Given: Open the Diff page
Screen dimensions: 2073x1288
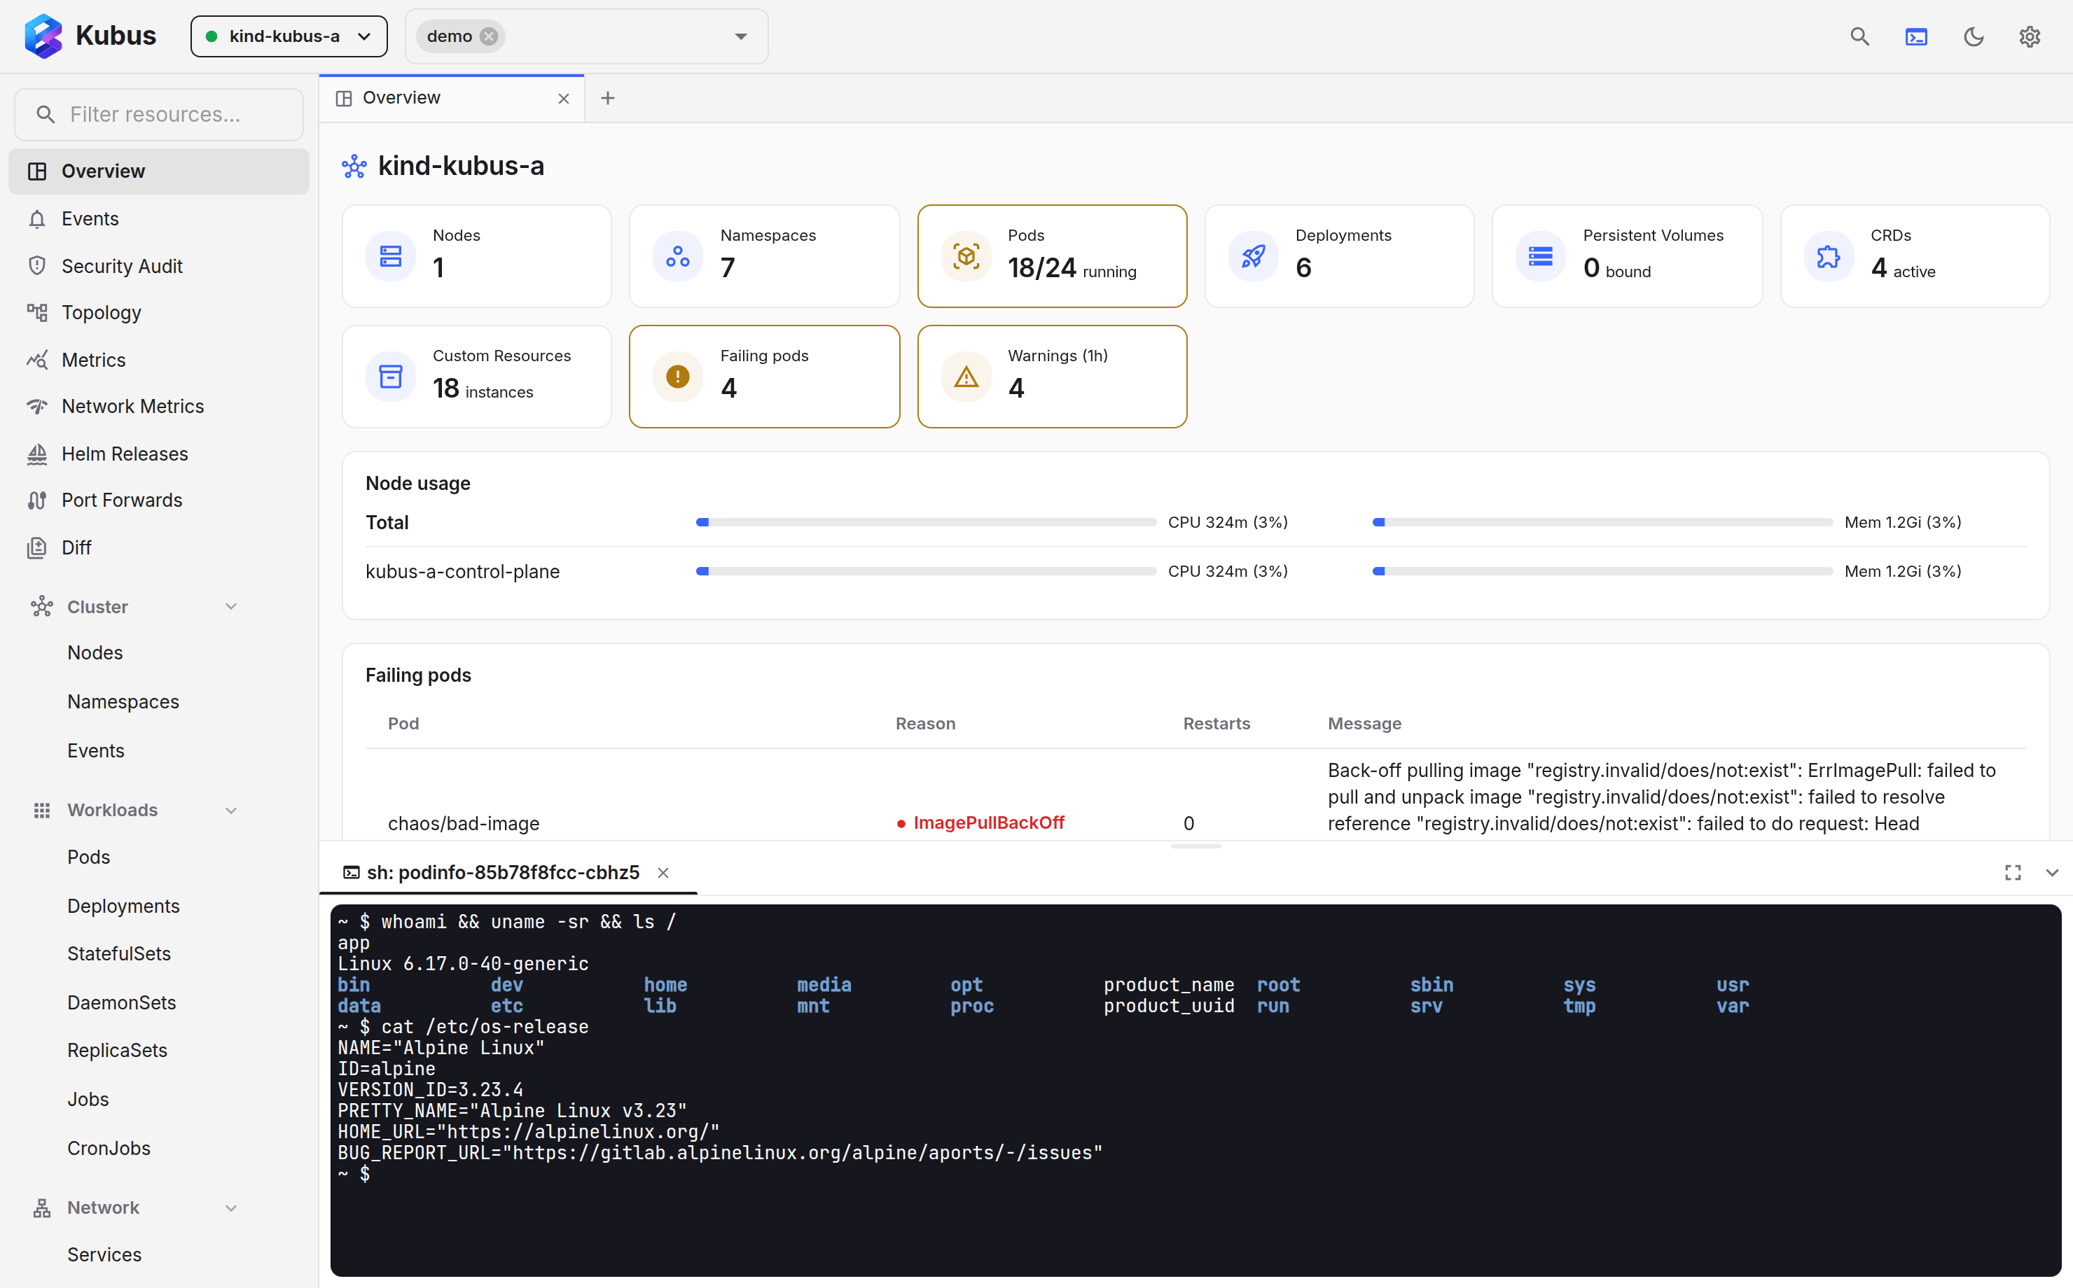Looking at the screenshot, I should pos(160,547).
